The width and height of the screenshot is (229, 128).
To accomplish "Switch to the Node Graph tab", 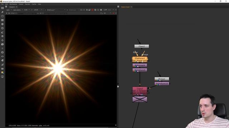I will pos(125,7).
